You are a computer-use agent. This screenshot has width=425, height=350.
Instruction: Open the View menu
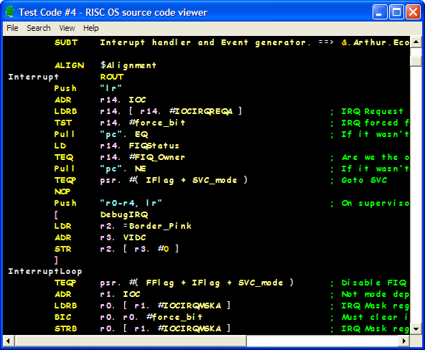[x=67, y=28]
